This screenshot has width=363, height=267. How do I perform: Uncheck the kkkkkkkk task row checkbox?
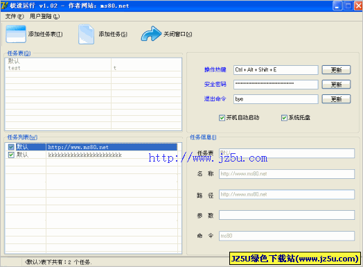tap(11, 155)
